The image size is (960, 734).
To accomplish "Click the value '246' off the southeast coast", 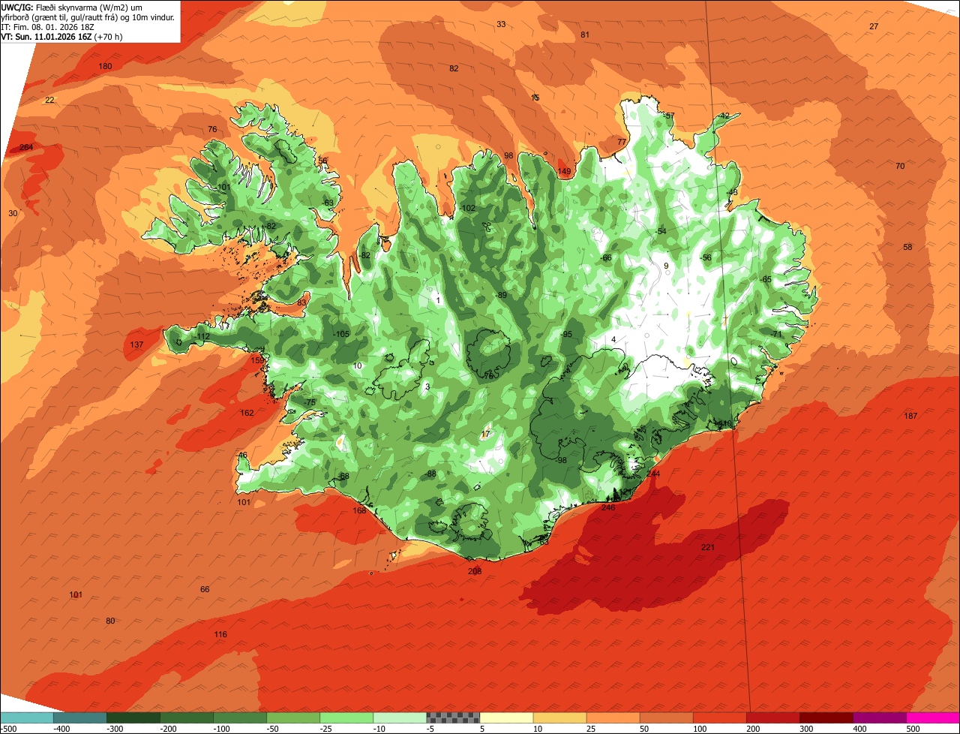I will point(608,508).
